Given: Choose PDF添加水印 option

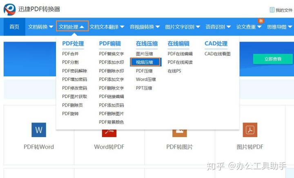Looking at the screenshot, I should 111,62.
